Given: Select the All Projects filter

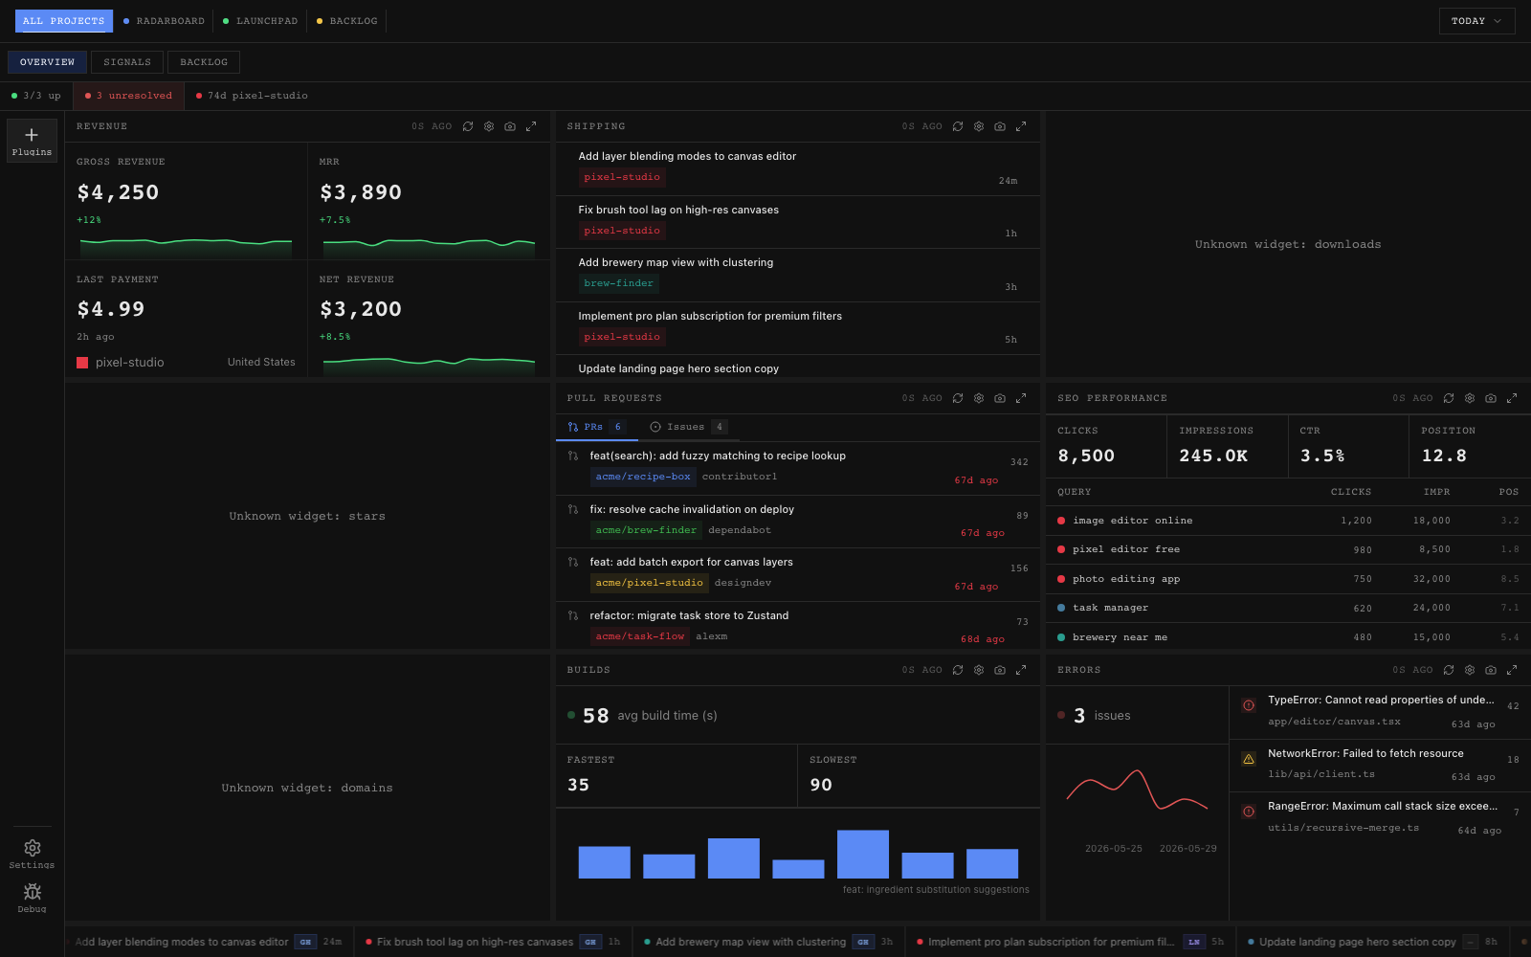Looking at the screenshot, I should click(63, 21).
